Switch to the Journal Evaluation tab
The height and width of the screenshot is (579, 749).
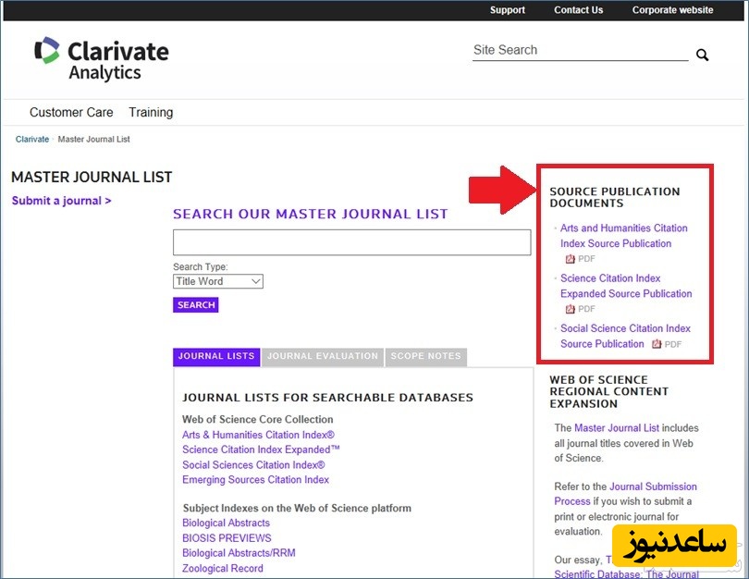click(x=323, y=356)
